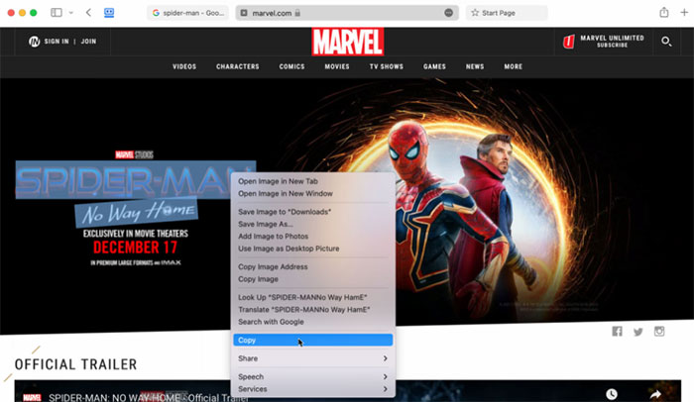Open the Start Page tab
This screenshot has height=402, width=694.
(x=507, y=13)
